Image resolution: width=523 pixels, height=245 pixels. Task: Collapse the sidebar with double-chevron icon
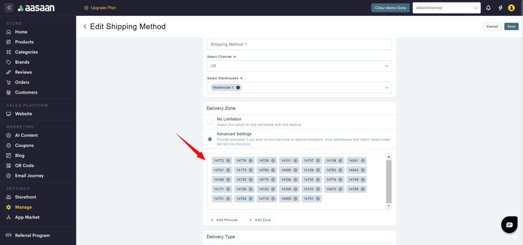[x=9, y=8]
